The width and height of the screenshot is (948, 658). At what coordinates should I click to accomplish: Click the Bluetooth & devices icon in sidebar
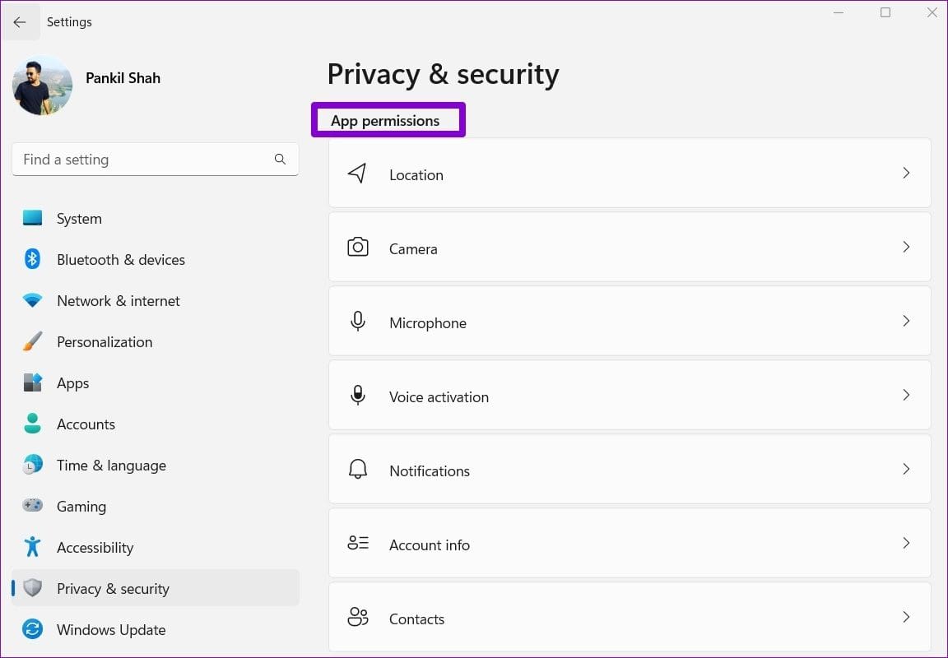tap(33, 259)
